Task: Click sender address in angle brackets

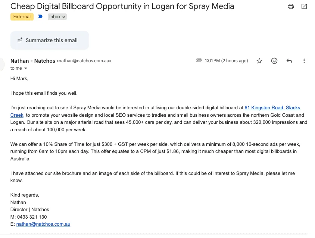Action: tap(84, 61)
